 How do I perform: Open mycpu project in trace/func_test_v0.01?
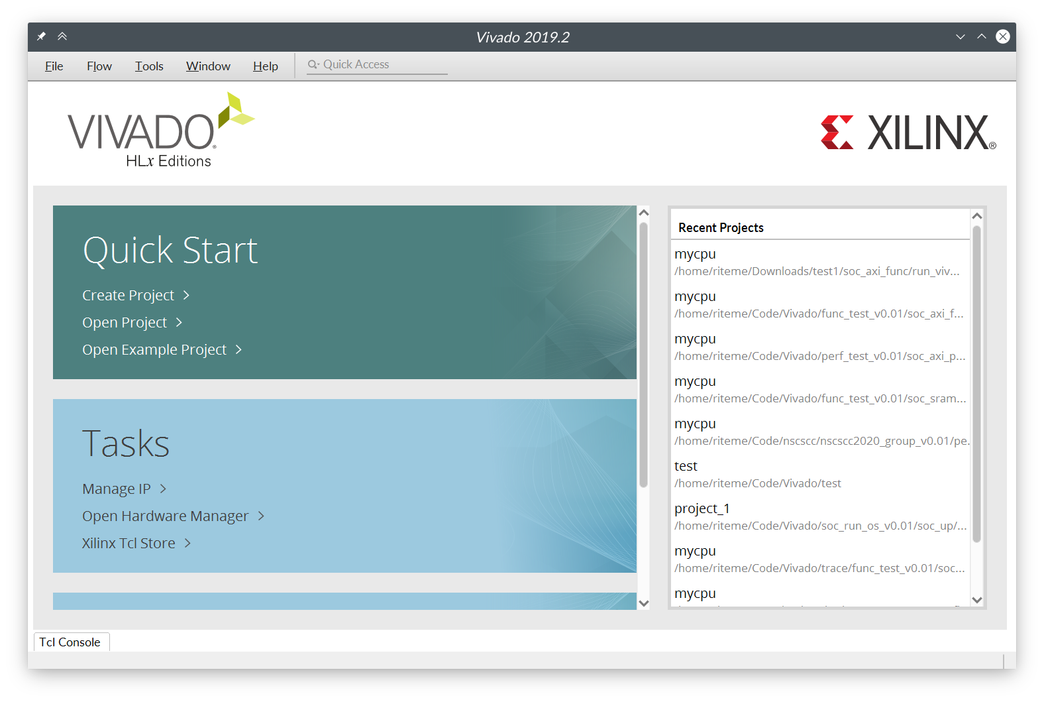point(820,559)
